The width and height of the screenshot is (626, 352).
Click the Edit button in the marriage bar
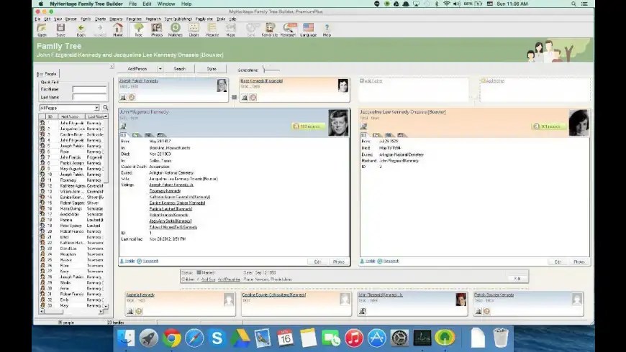click(517, 278)
